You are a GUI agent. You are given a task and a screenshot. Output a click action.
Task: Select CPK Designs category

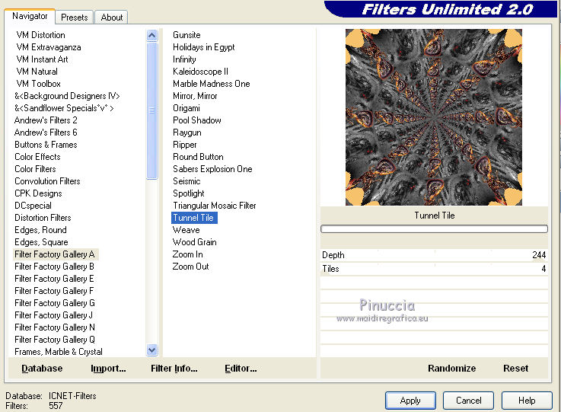point(38,193)
